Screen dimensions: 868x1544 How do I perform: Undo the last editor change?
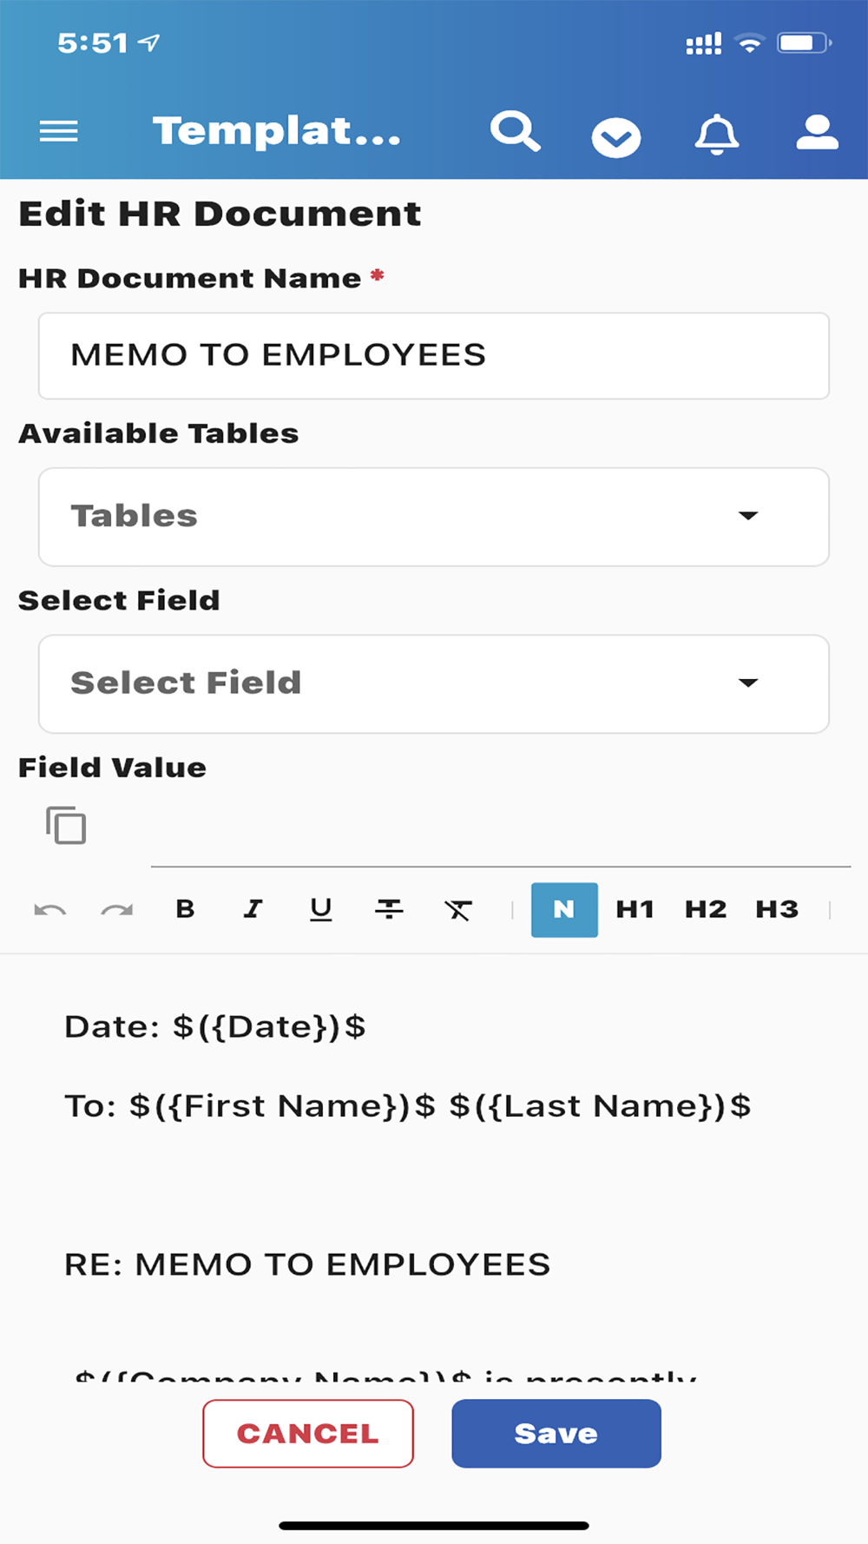point(50,909)
